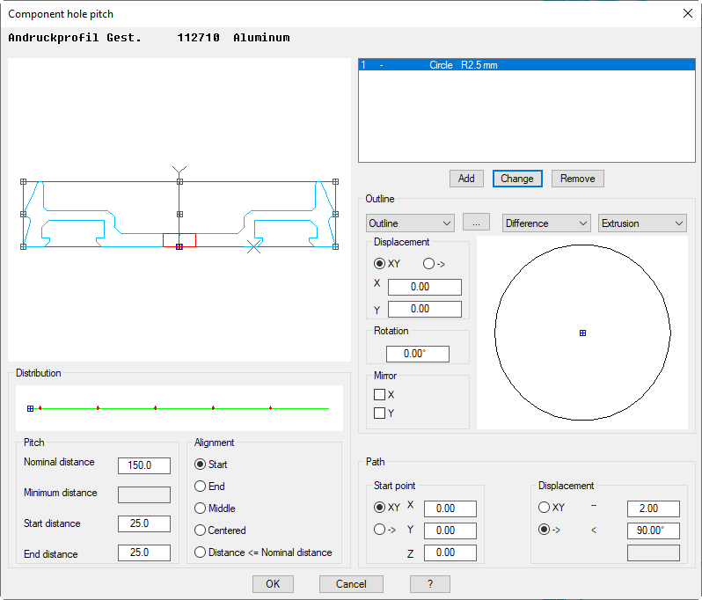Click the Y-shaped axis marker above profile
Image resolution: width=702 pixels, height=600 pixels.
click(x=179, y=170)
